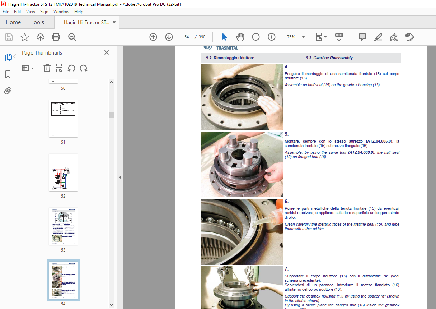The width and height of the screenshot is (436, 309).
Task: Activate the Hand pan tool
Action: pos(240,37)
